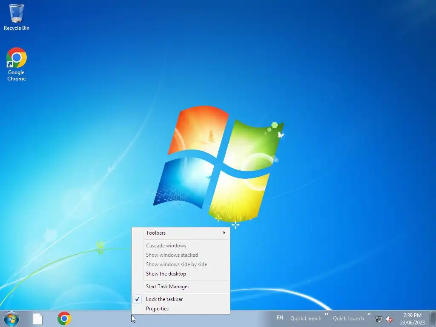Launch Chrome from the taskbar
The image size is (436, 327).
coord(64,318)
